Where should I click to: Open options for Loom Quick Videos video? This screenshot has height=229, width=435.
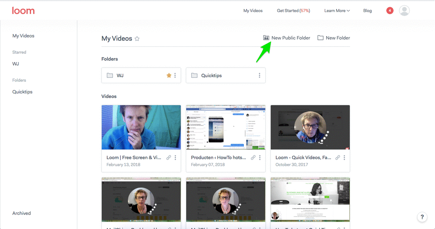(344, 157)
